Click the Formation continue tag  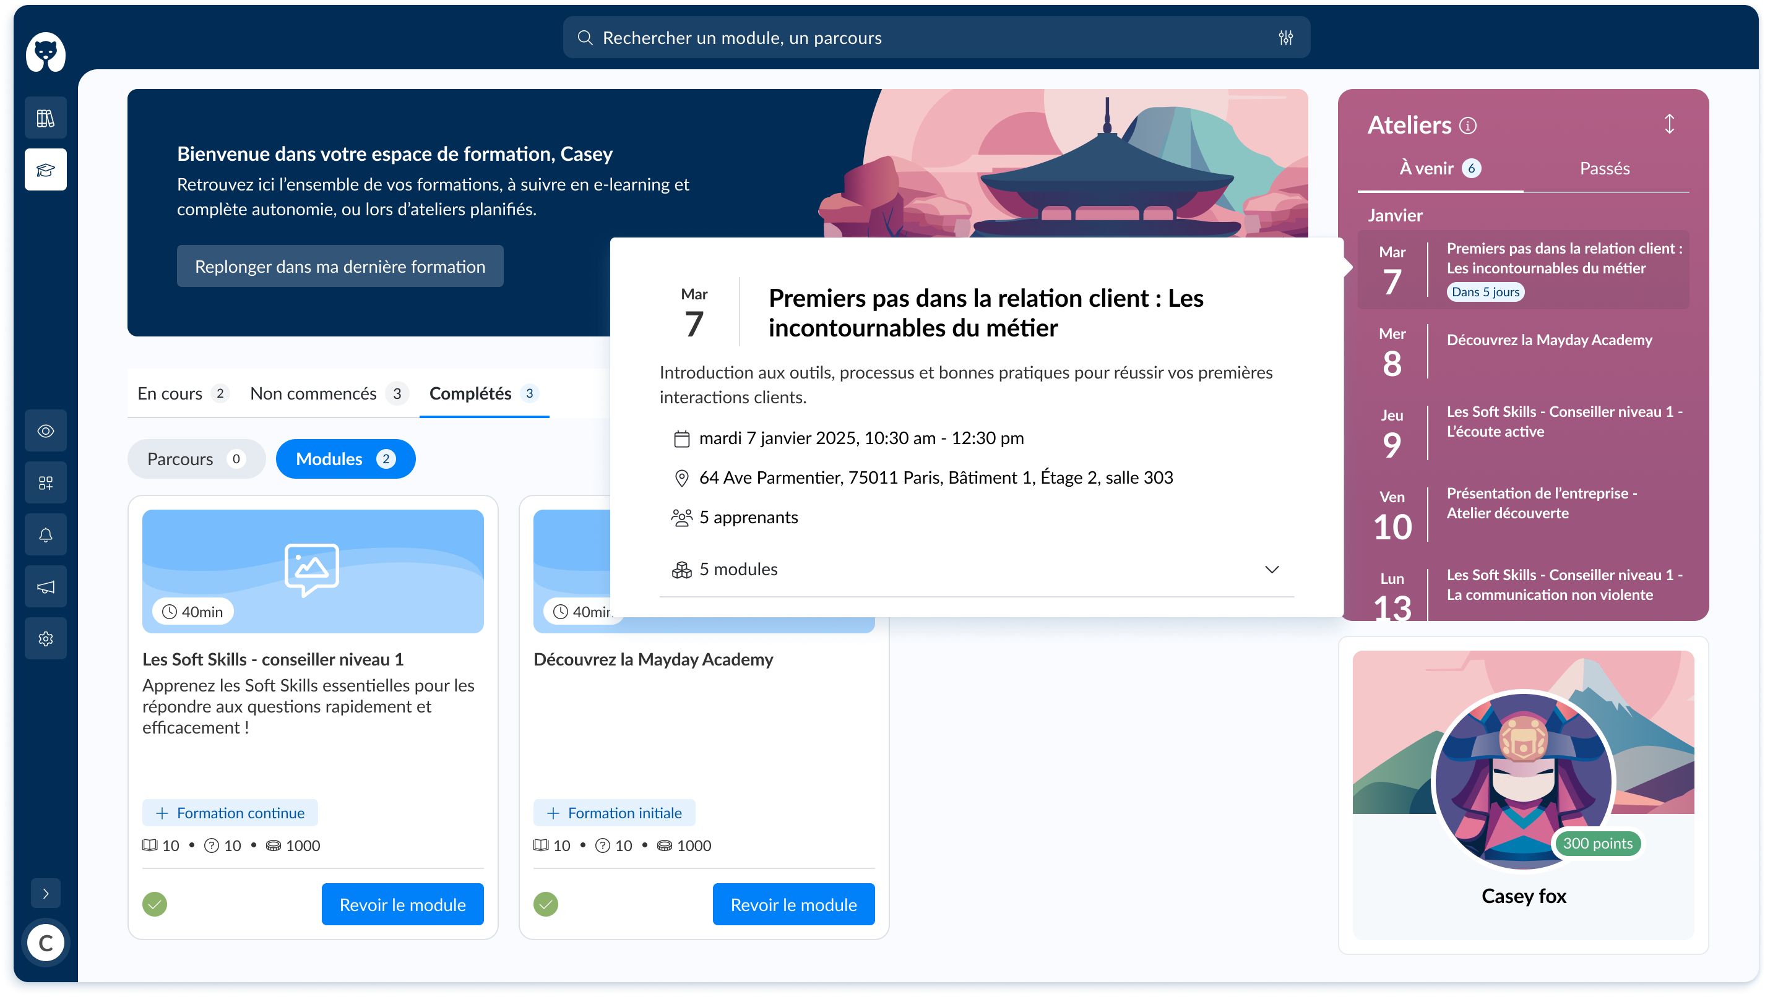point(230,813)
